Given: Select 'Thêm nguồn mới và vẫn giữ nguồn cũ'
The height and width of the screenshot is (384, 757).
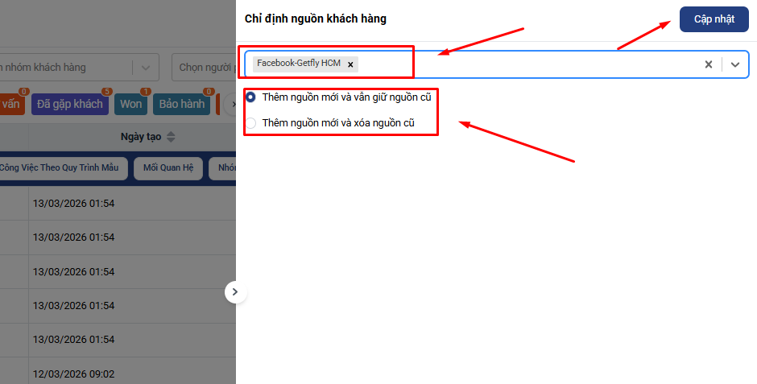Looking at the screenshot, I should pos(251,97).
